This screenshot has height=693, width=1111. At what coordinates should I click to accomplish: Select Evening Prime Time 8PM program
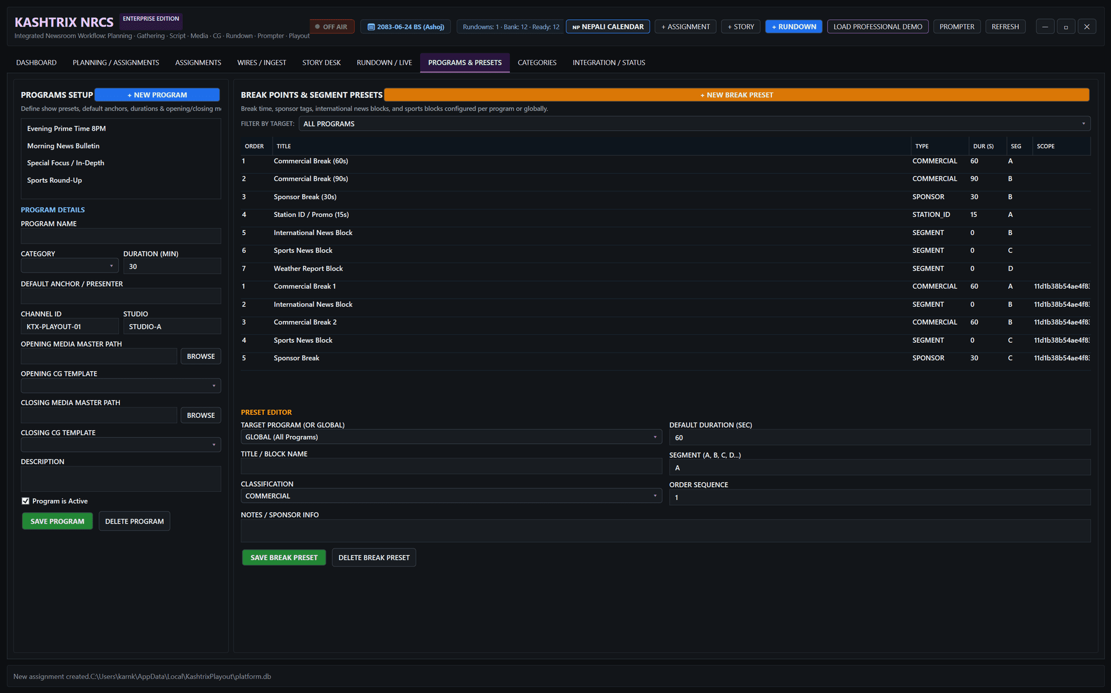(120, 128)
